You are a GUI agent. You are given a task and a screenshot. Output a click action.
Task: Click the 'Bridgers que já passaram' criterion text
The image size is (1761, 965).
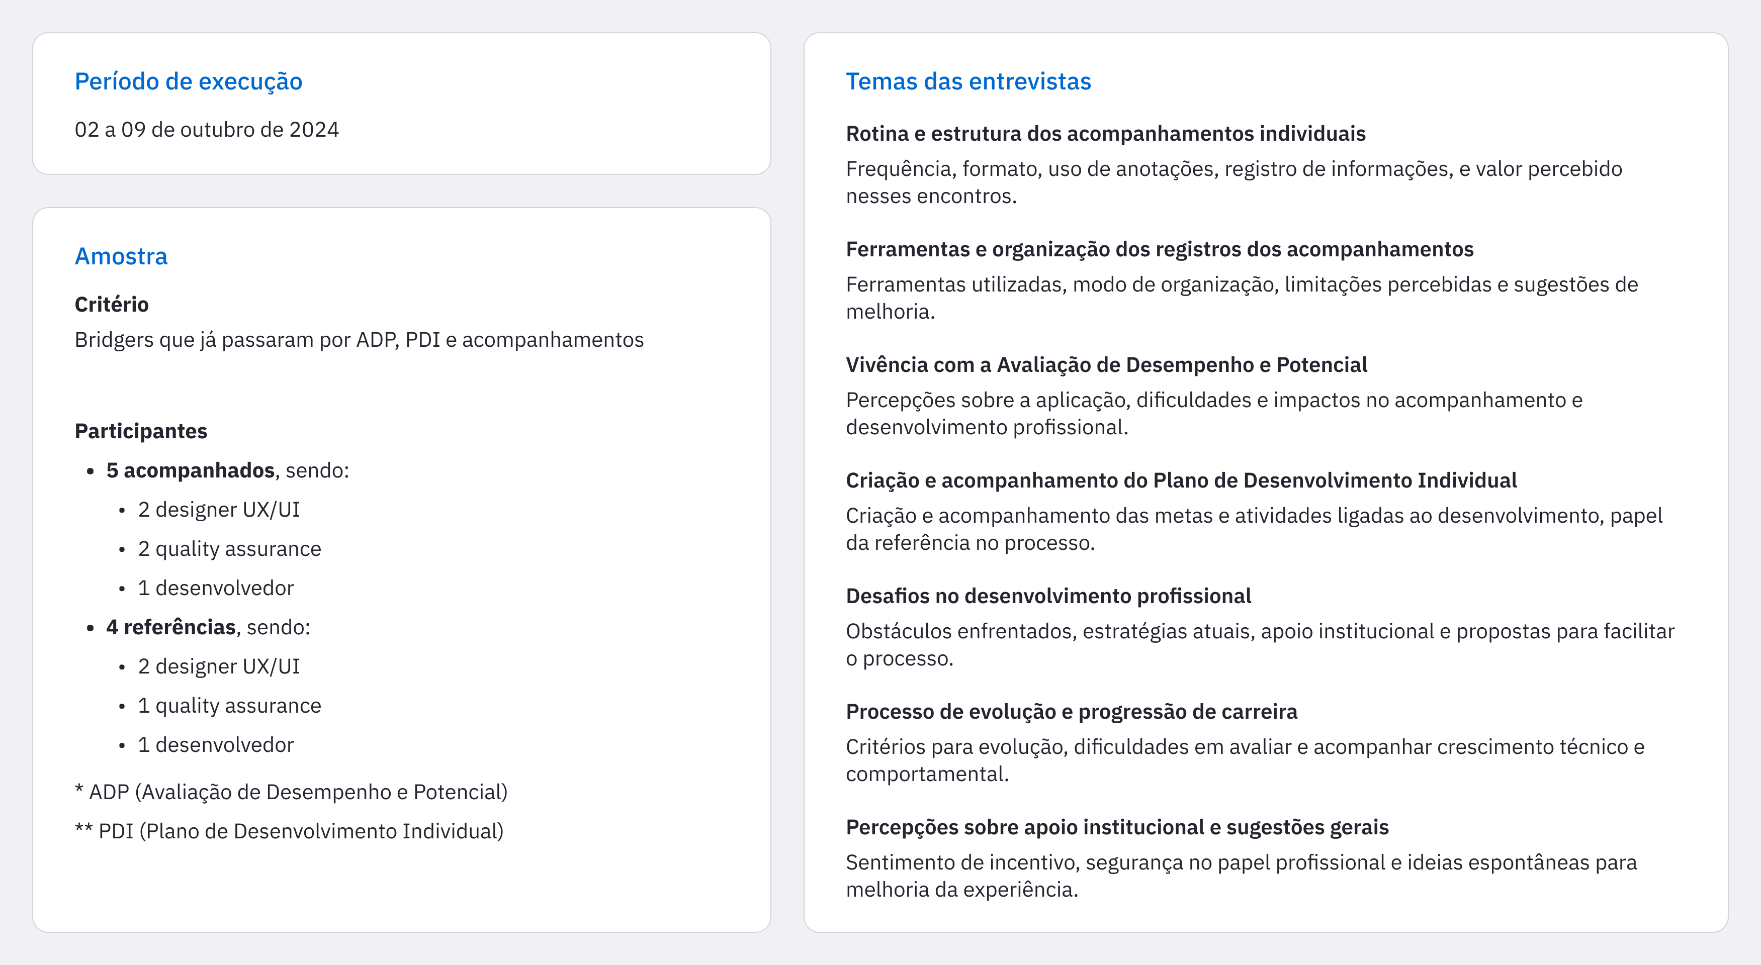click(x=359, y=340)
